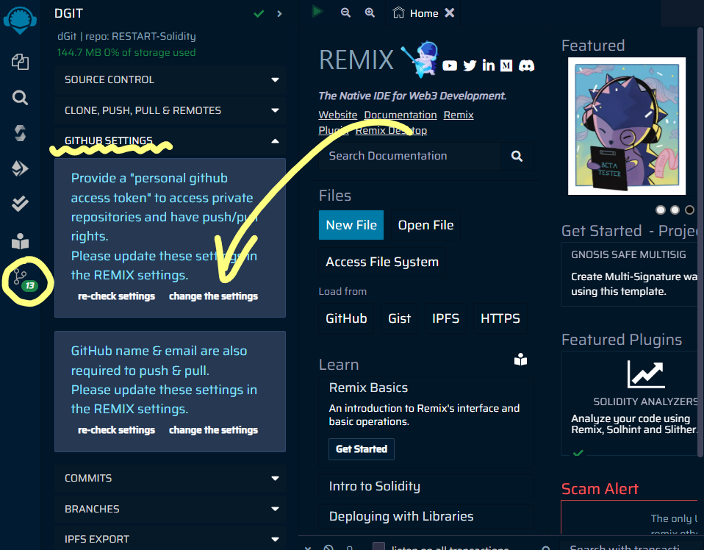Expand the Deploying with Libraries lesson
Image resolution: width=704 pixels, height=550 pixels.
[x=426, y=516]
